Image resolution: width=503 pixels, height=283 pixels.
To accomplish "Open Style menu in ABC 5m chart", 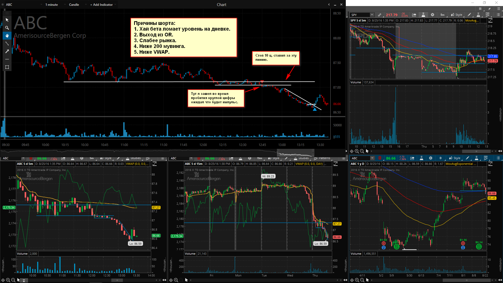I will coord(106,158).
